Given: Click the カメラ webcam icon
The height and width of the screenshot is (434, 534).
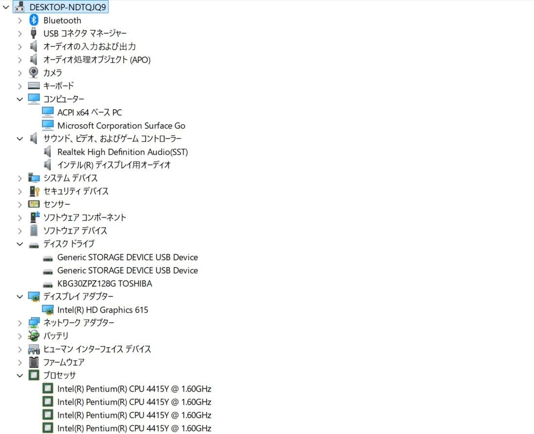Looking at the screenshot, I should coord(33,73).
